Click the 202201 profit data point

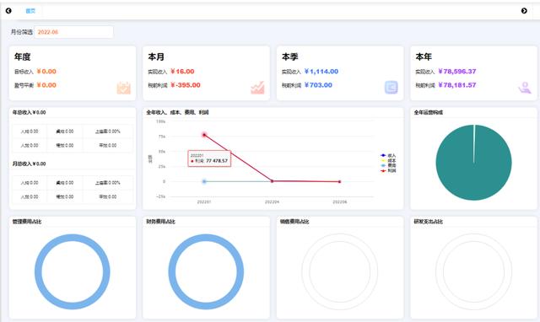(x=204, y=135)
